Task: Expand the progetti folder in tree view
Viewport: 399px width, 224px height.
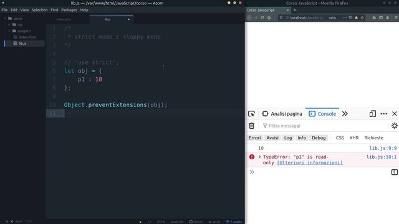Action: click(9, 31)
